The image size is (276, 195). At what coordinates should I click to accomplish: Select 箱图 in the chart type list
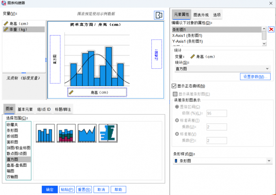[18, 171]
